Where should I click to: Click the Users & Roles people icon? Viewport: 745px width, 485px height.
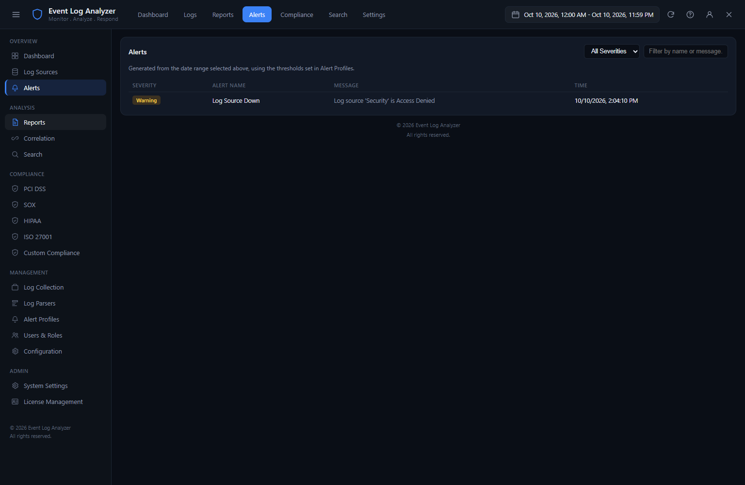(x=15, y=335)
